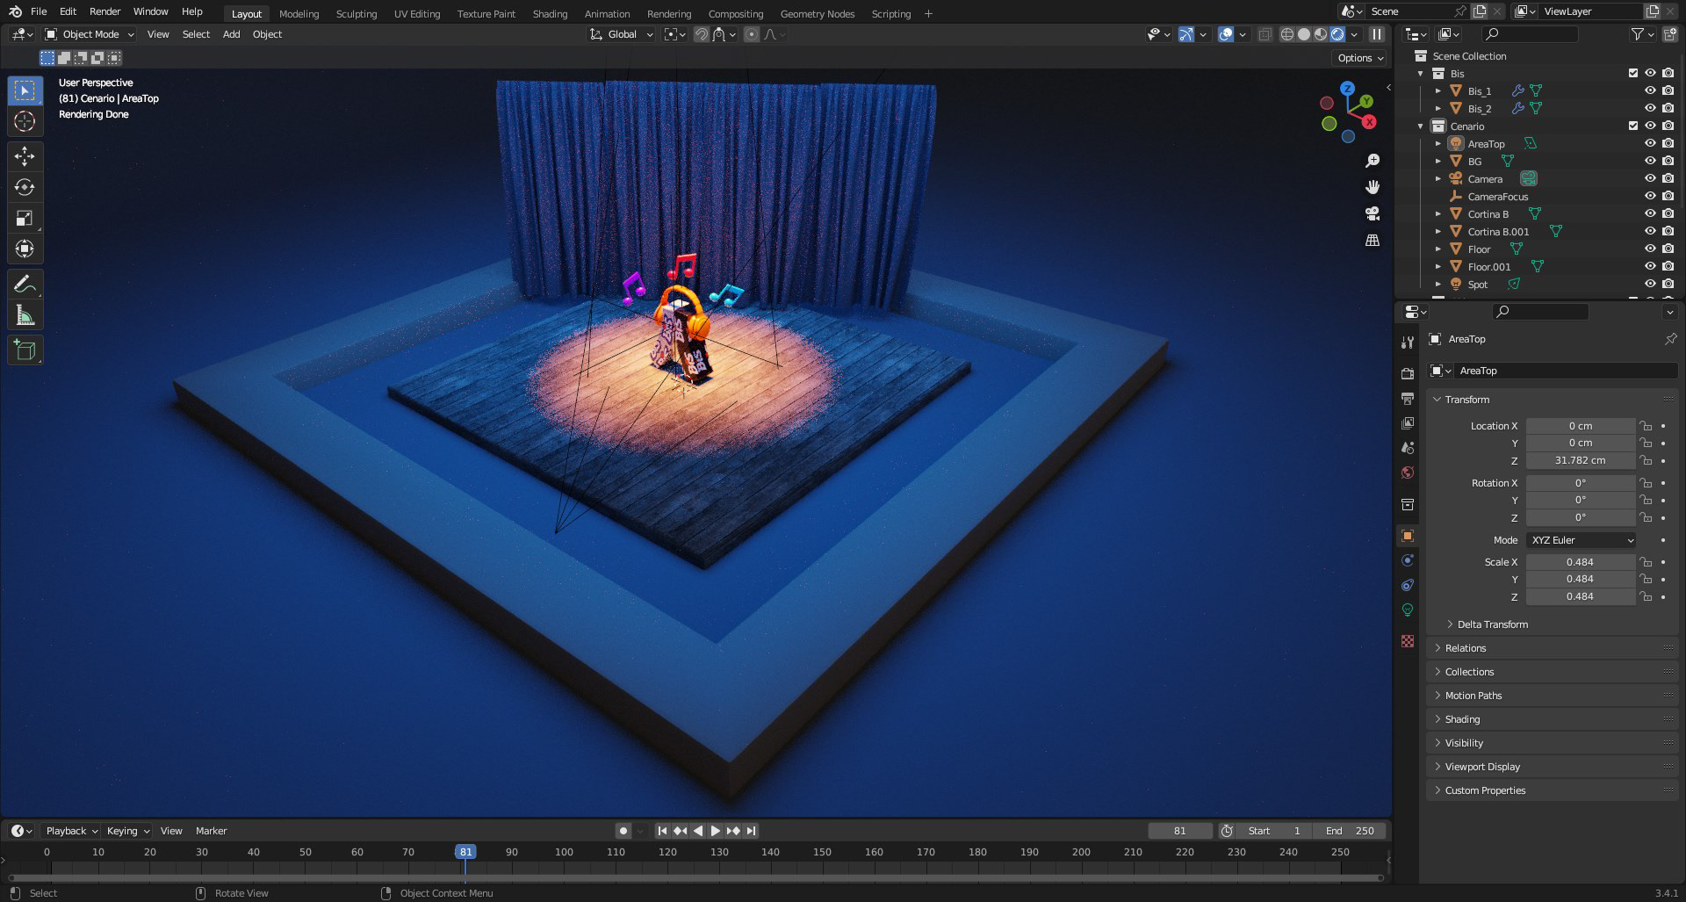Click the Options button in viewport

point(1360,58)
